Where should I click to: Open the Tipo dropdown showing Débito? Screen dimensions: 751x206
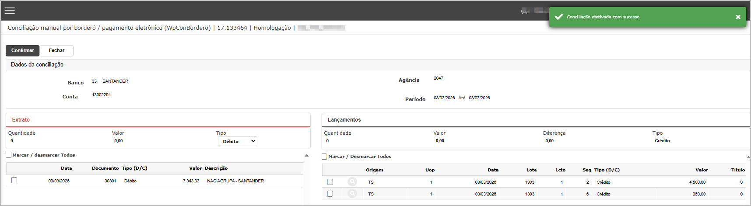(x=237, y=141)
